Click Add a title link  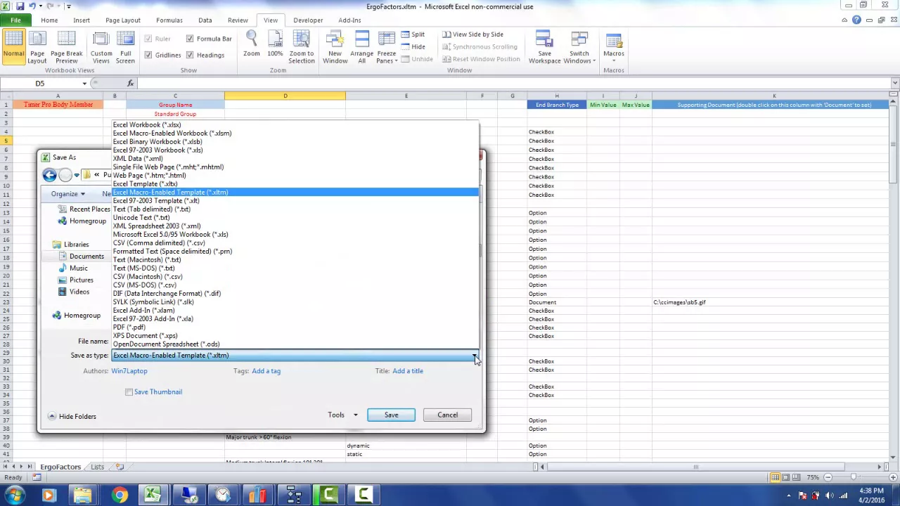point(408,371)
